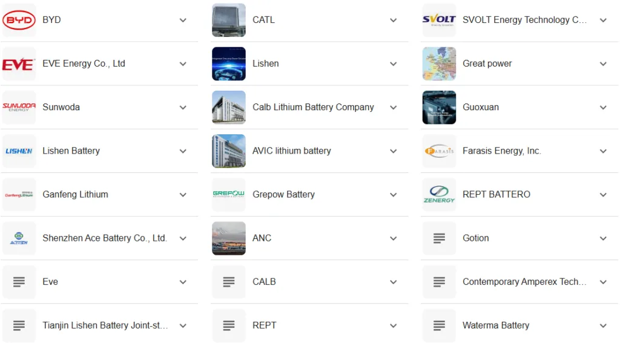Open the Tianjin Lishen Battery Joint-st entry

click(x=100, y=325)
